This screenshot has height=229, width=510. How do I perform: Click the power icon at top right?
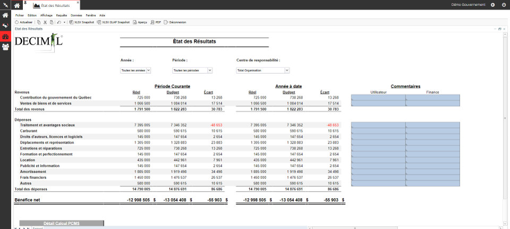click(504, 5)
